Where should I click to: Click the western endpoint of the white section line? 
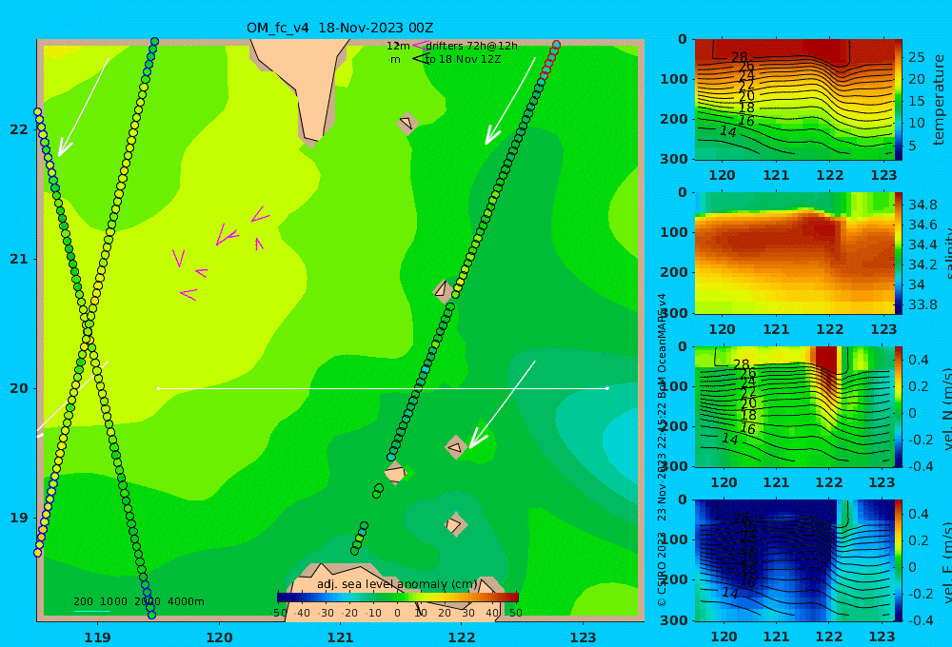[158, 388]
